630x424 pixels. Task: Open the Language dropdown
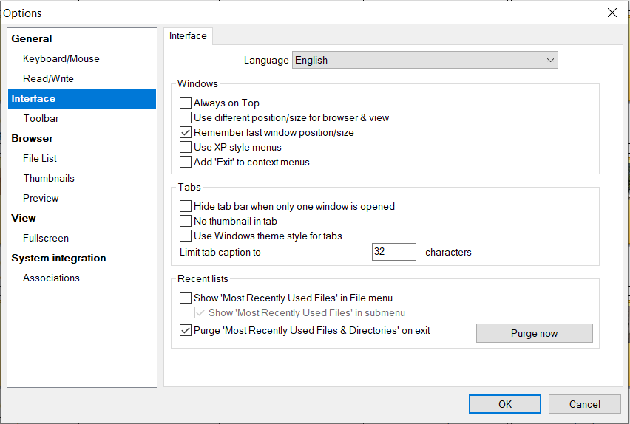pos(425,61)
